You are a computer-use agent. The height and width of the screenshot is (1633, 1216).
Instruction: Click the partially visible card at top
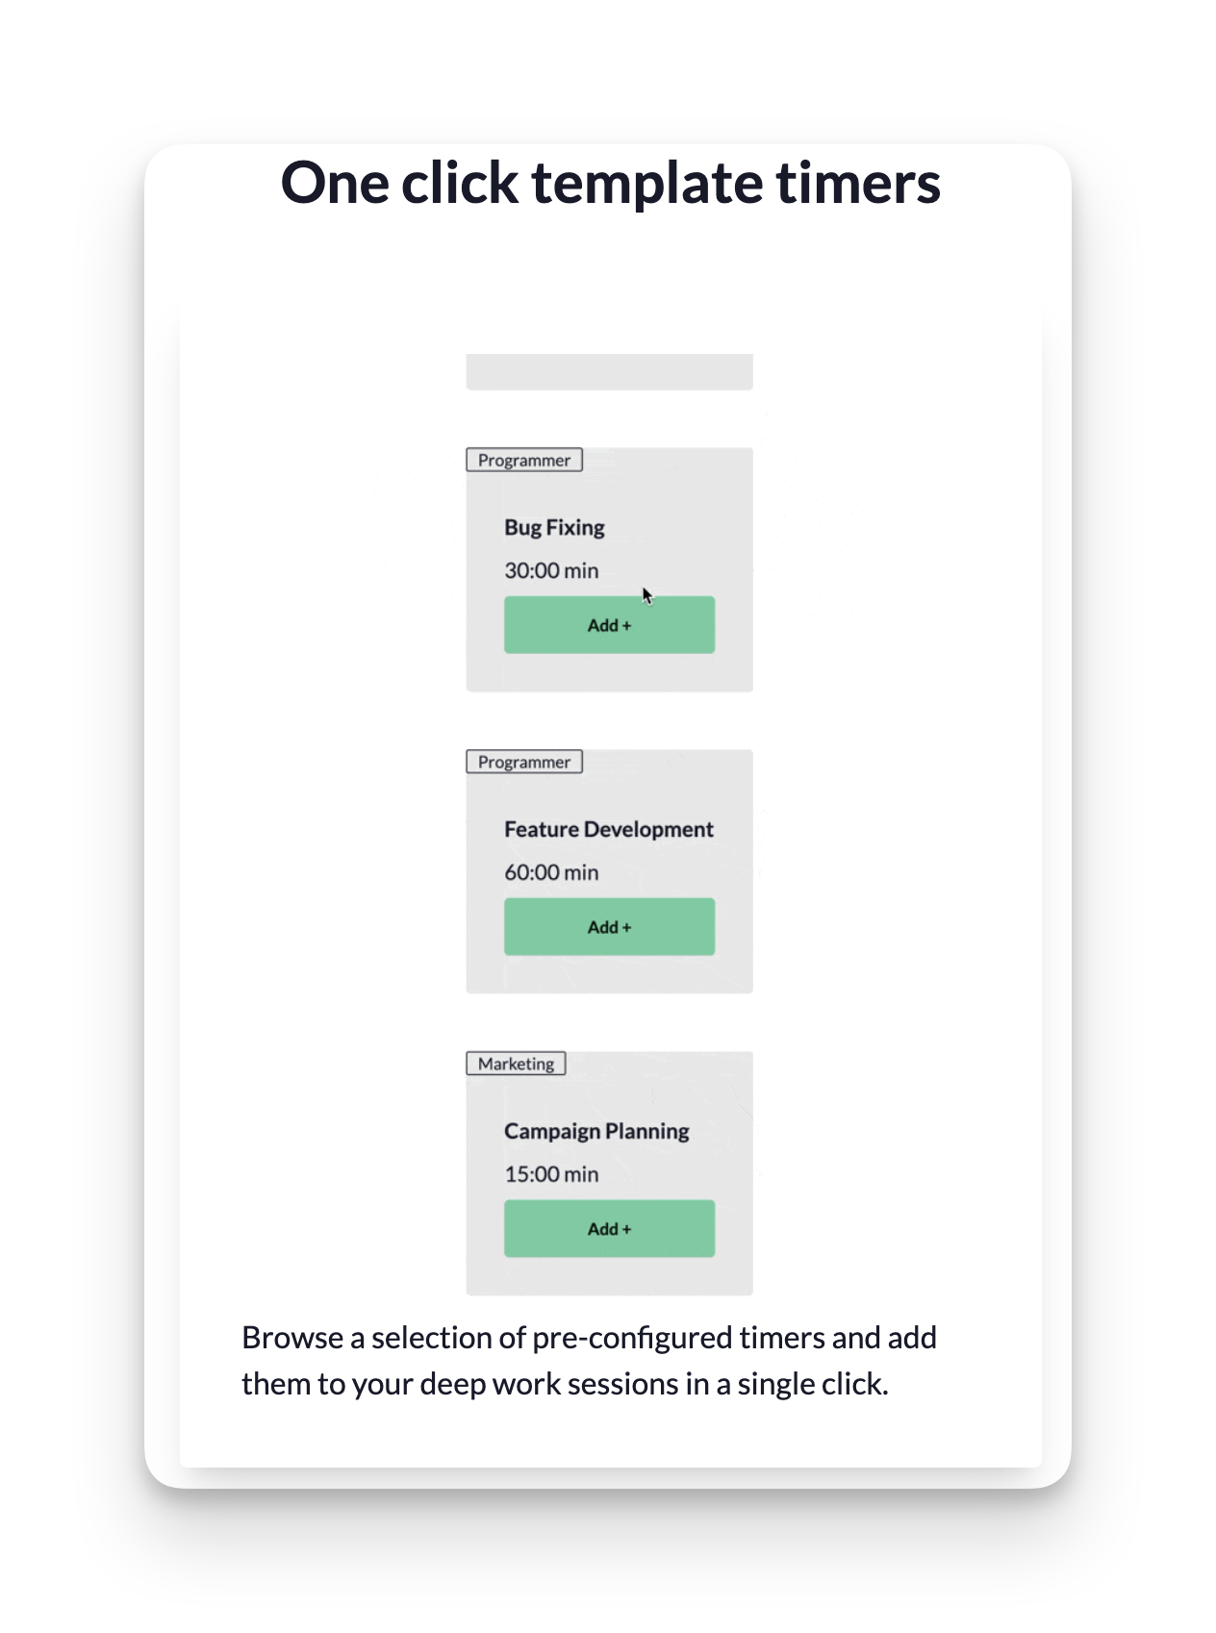click(609, 372)
